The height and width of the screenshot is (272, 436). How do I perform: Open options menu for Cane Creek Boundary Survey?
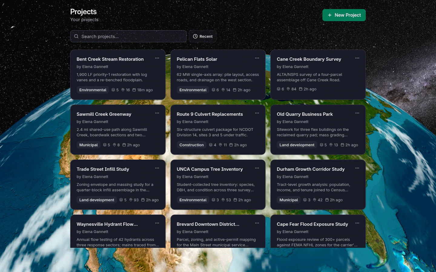[357, 58]
